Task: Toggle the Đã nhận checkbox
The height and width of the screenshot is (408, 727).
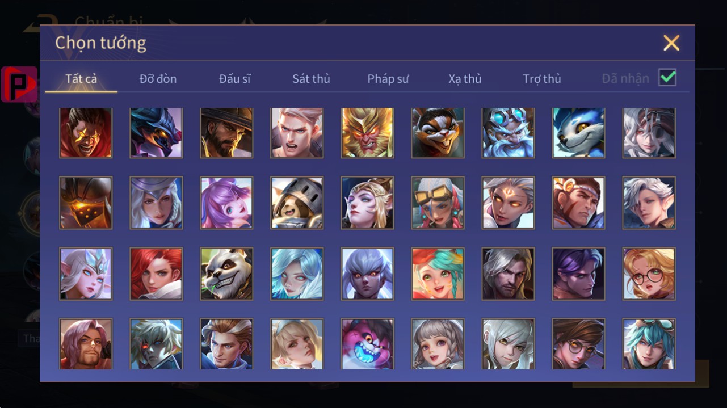Action: point(667,78)
